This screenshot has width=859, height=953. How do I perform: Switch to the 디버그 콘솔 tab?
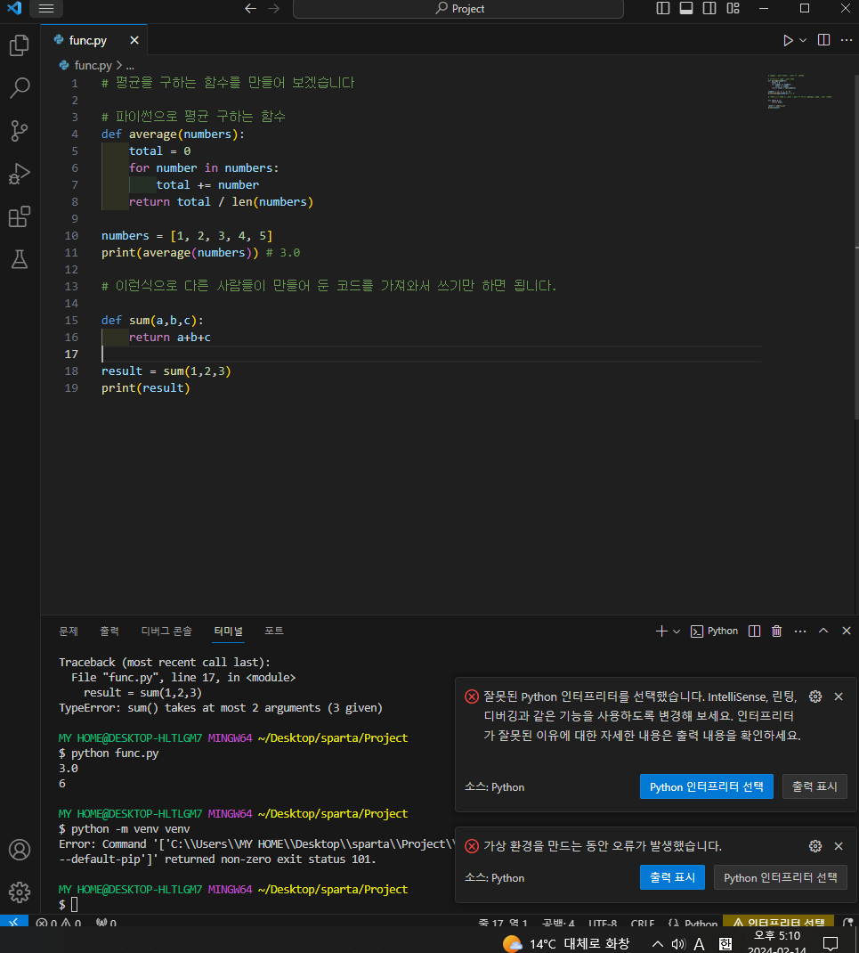[166, 631]
